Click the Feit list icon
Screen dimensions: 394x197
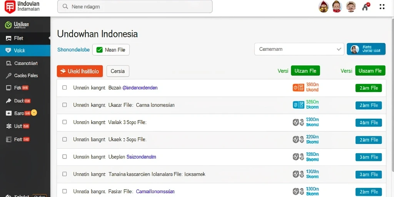click(8, 139)
